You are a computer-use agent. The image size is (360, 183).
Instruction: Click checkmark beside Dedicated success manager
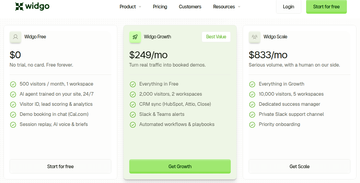tap(252, 105)
